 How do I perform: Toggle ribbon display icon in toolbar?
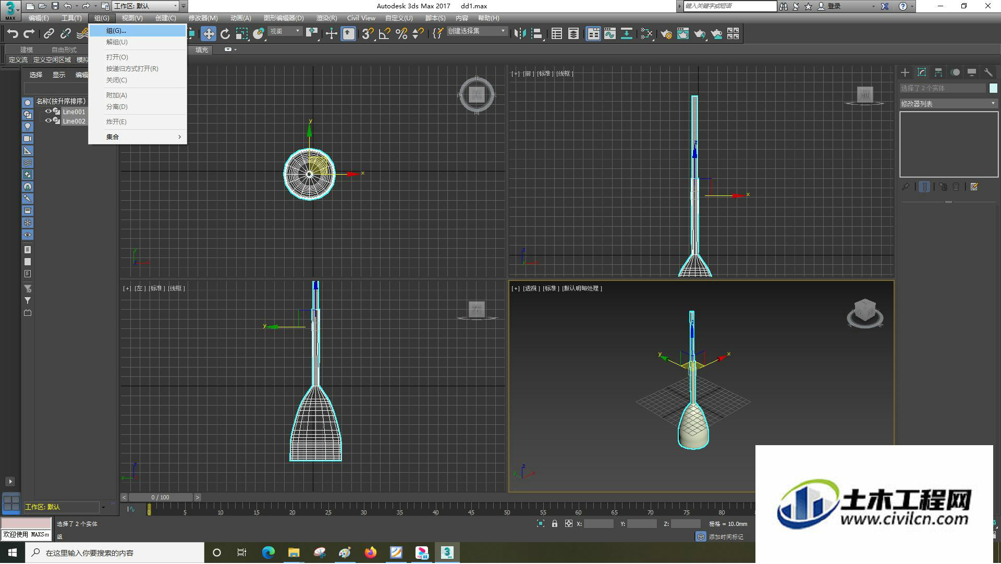pyautogui.click(x=593, y=34)
